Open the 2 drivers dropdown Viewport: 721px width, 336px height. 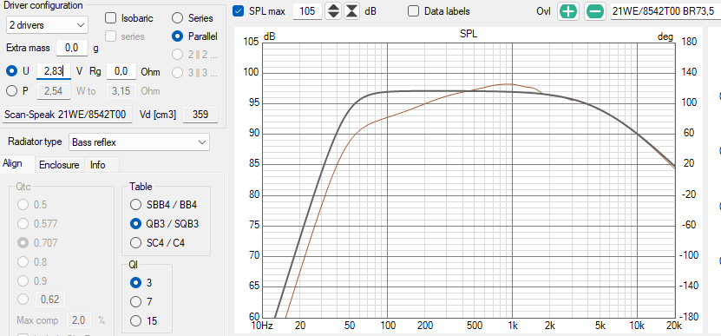pyautogui.click(x=47, y=25)
